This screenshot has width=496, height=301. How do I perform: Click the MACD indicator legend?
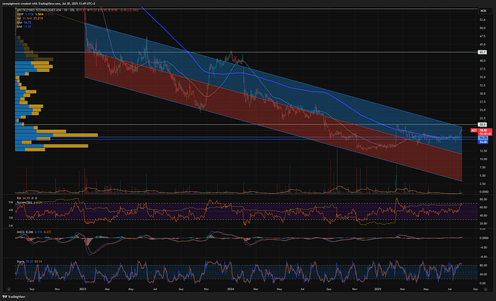pos(34,232)
